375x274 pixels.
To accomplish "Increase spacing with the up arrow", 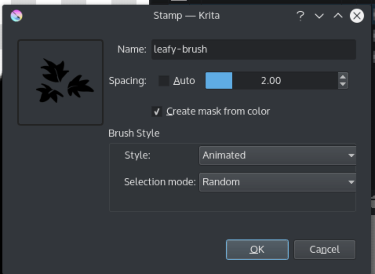I will point(343,77).
